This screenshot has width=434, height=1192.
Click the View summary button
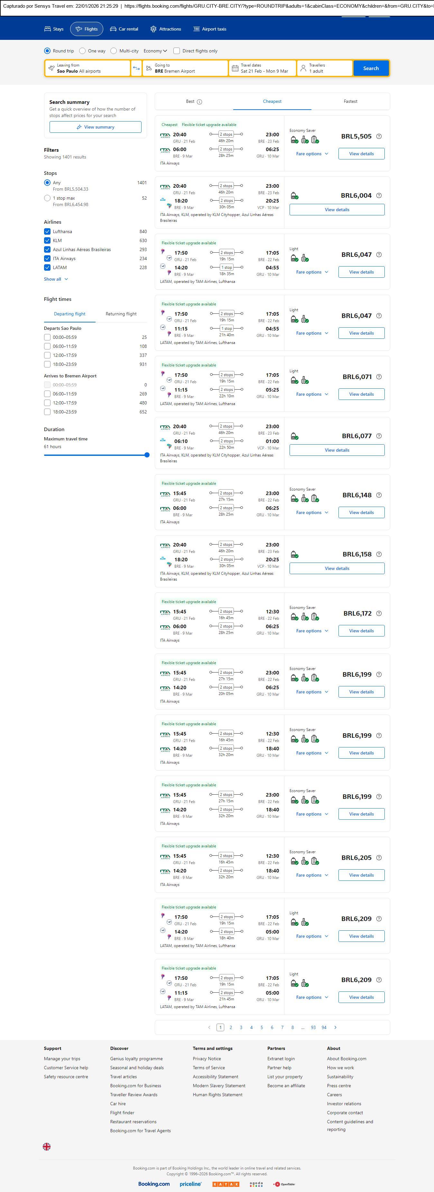(x=96, y=127)
